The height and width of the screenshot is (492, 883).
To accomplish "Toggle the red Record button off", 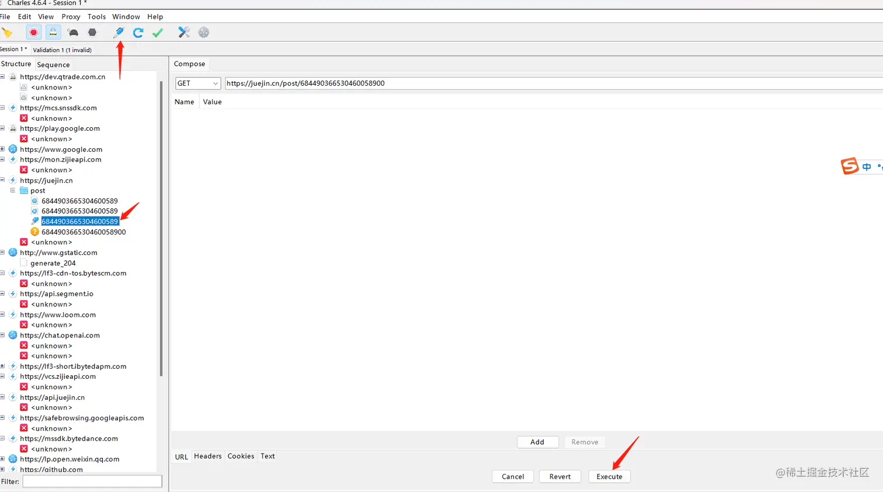I will click(34, 33).
